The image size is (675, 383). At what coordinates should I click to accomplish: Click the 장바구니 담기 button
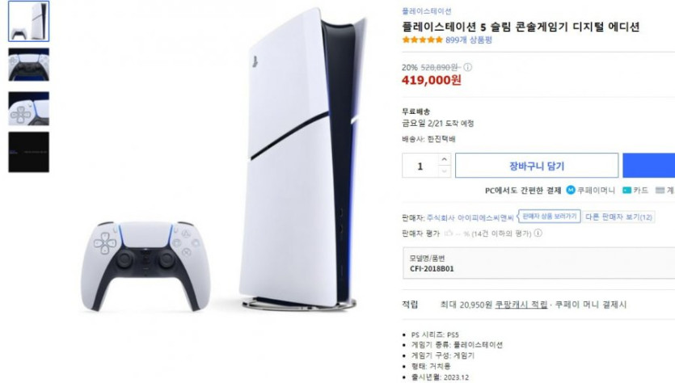[x=537, y=166]
